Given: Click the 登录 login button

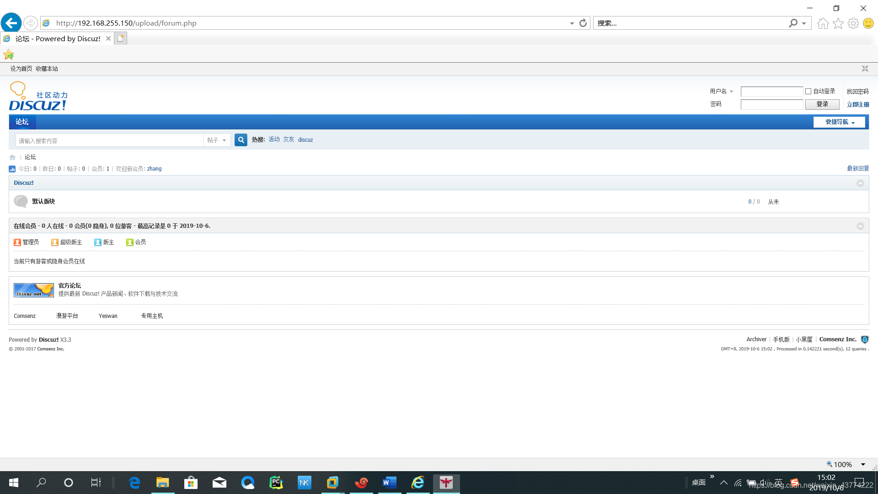Looking at the screenshot, I should tap(822, 104).
